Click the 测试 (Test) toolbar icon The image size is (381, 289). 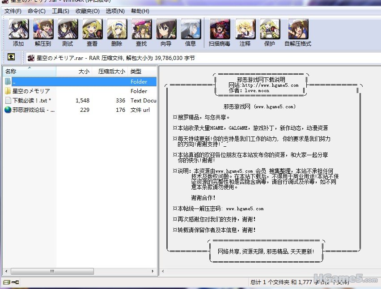coord(68,32)
